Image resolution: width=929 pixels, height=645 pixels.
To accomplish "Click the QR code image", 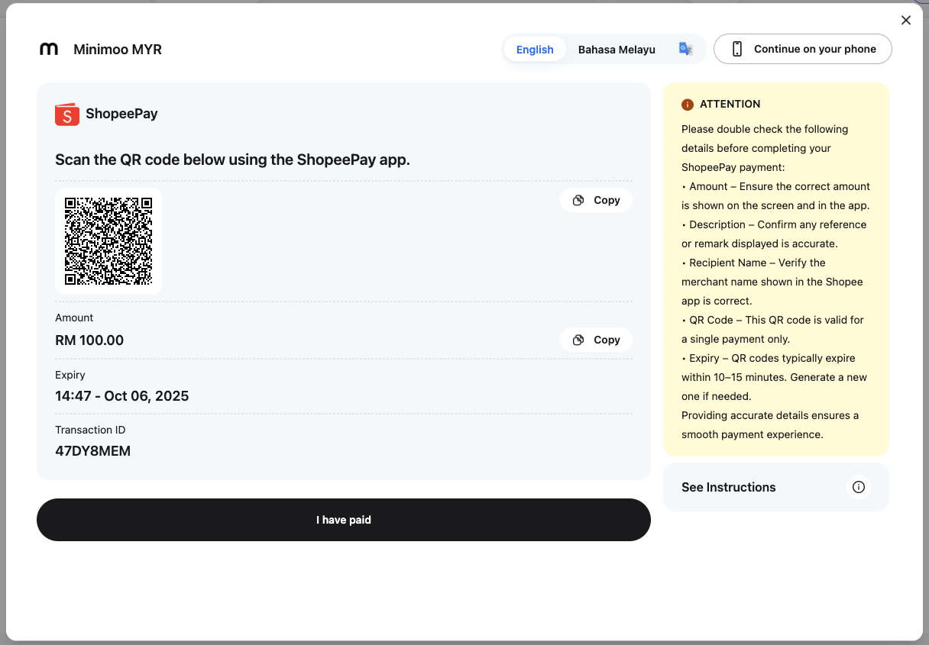I will point(108,240).
